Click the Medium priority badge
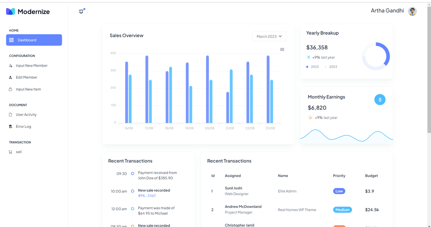Screen dimensions: 431x227 [342, 210]
